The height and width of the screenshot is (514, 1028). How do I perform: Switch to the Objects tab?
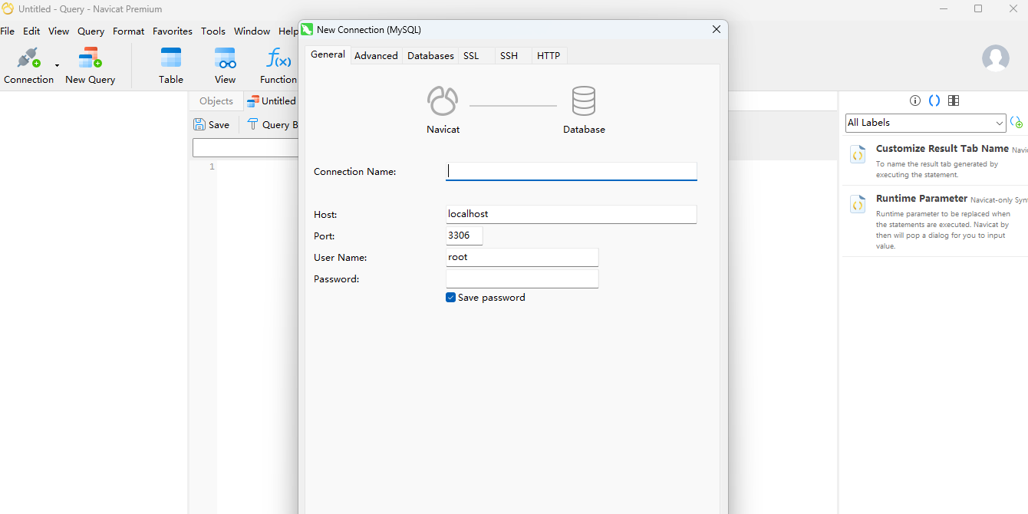coord(216,101)
